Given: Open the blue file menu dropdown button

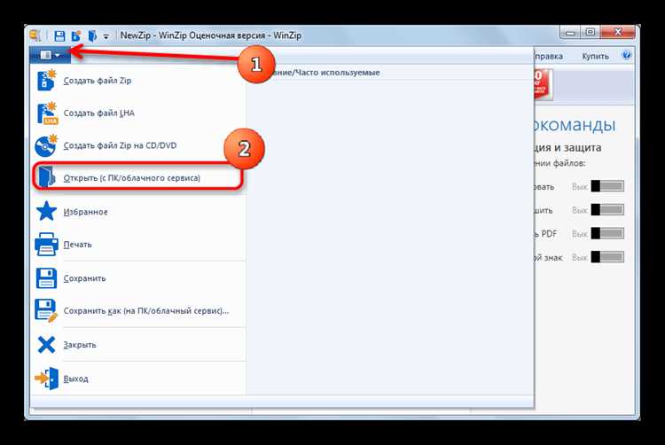Looking at the screenshot, I should tap(50, 55).
